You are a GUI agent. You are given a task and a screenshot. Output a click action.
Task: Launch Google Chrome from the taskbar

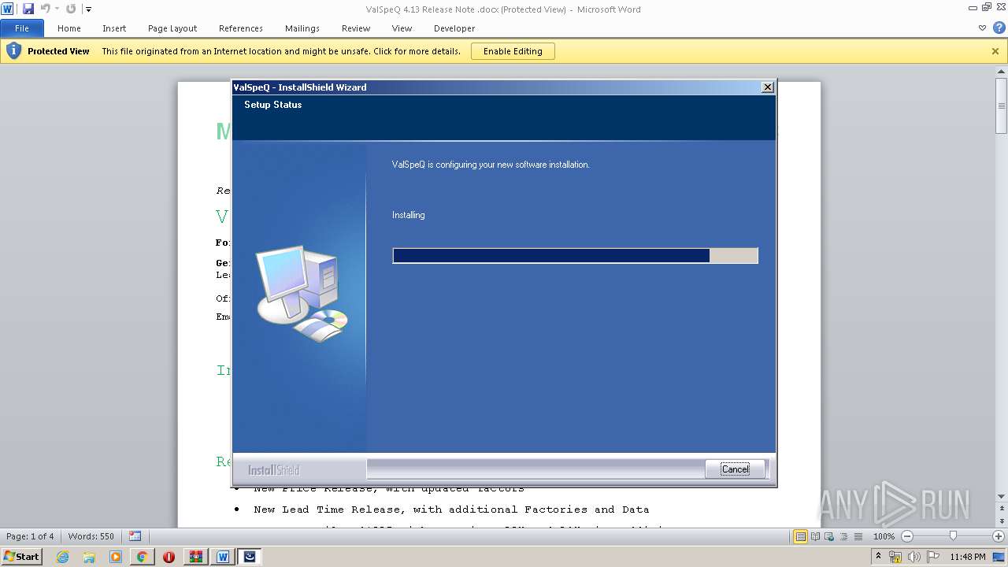coord(142,557)
